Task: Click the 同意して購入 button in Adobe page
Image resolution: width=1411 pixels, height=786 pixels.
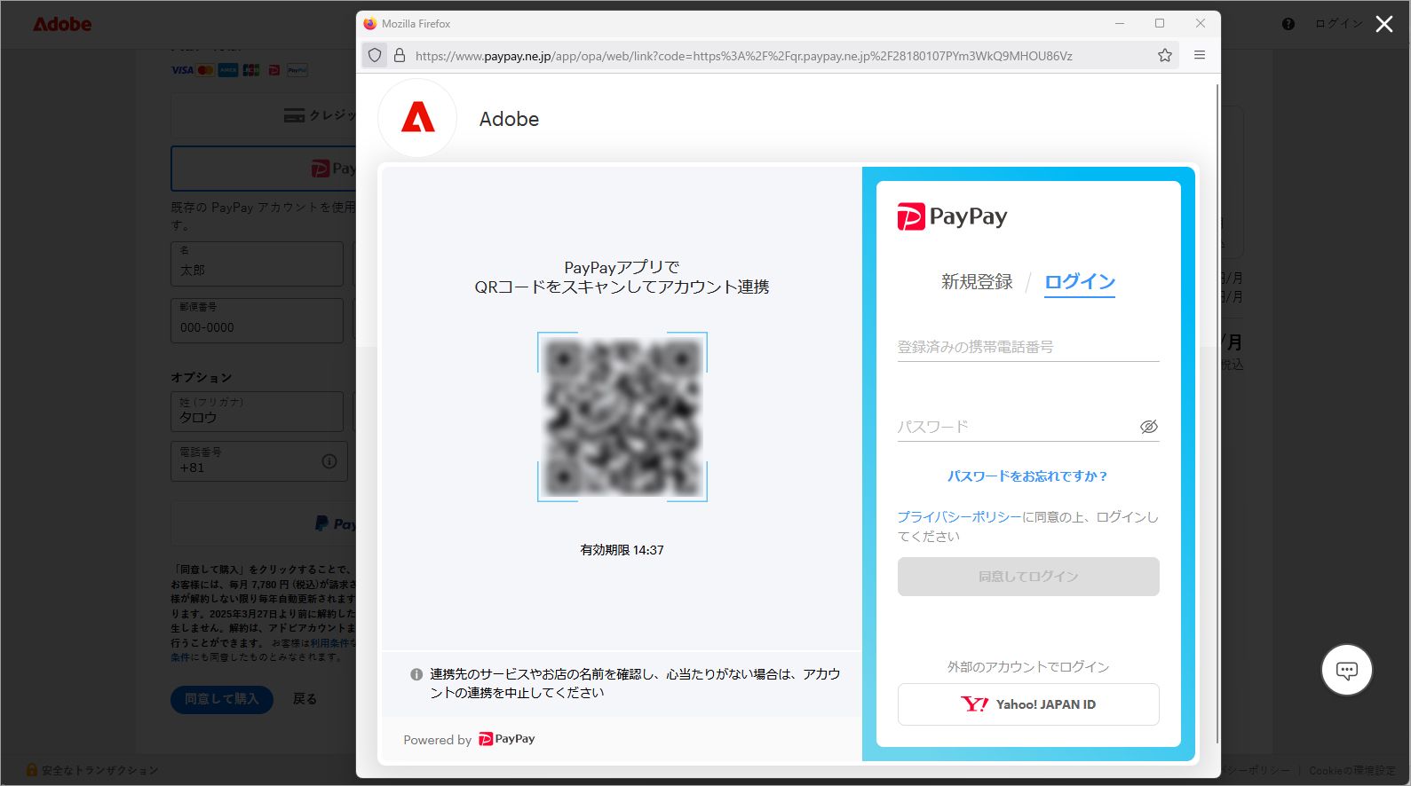Action: pyautogui.click(x=222, y=699)
